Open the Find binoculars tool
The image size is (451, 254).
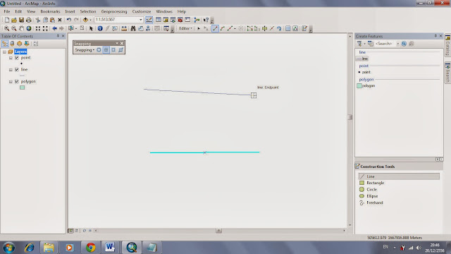click(x=133, y=28)
